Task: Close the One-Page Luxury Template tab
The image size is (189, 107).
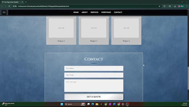Action: click(23, 2)
